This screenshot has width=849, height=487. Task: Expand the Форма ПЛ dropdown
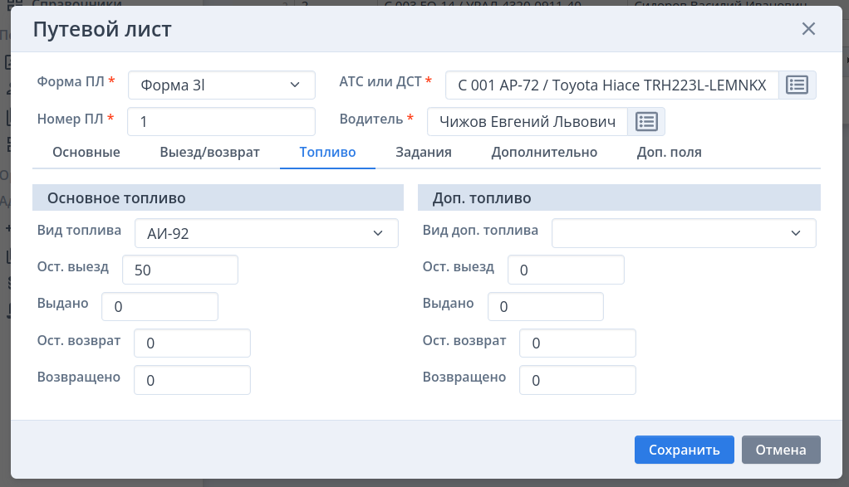tap(222, 85)
